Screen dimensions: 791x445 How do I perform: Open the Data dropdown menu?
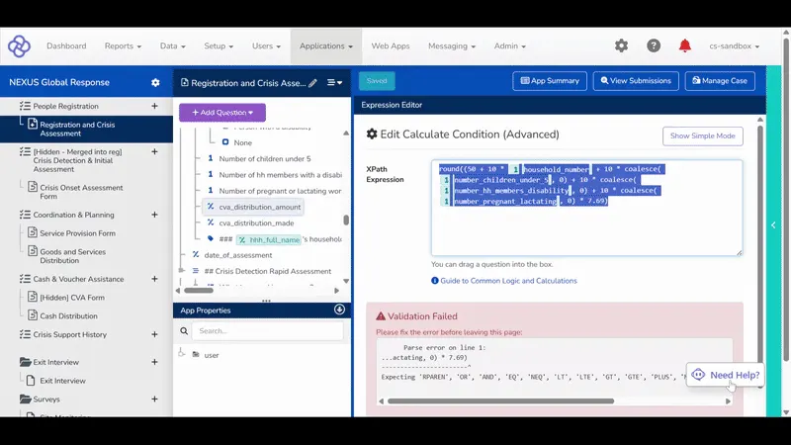[173, 45]
